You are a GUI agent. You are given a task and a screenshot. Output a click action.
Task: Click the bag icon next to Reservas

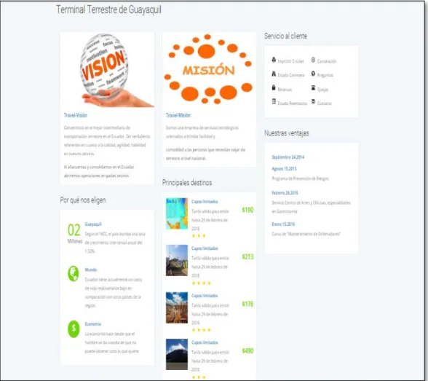[274, 87]
